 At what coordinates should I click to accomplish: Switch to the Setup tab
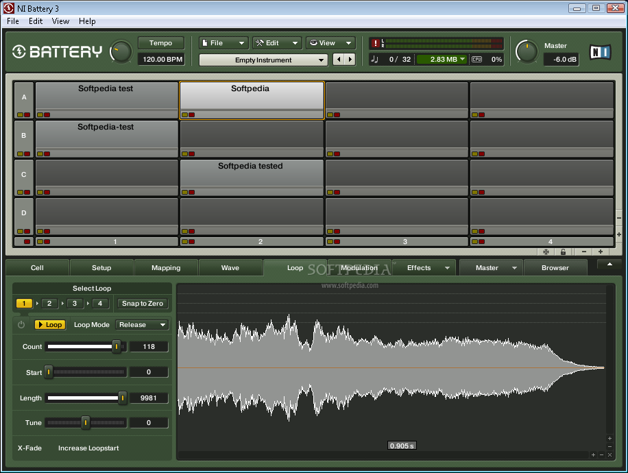[x=101, y=268]
